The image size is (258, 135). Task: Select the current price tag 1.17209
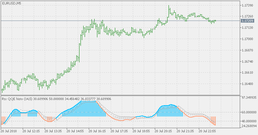click(x=247, y=21)
